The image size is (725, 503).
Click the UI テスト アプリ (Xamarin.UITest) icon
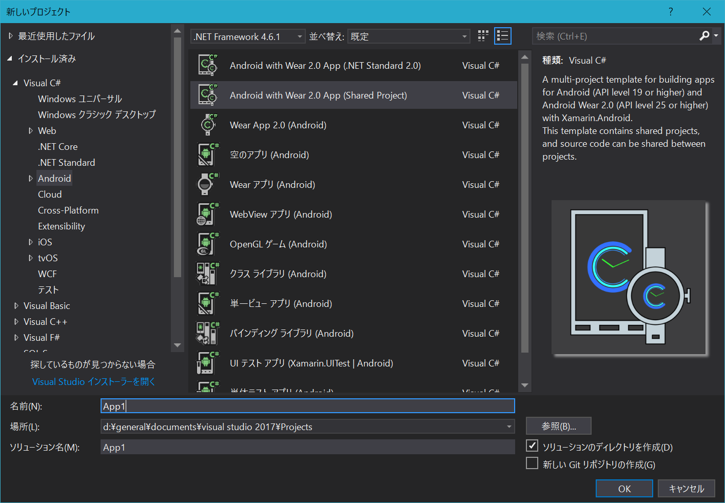click(208, 363)
